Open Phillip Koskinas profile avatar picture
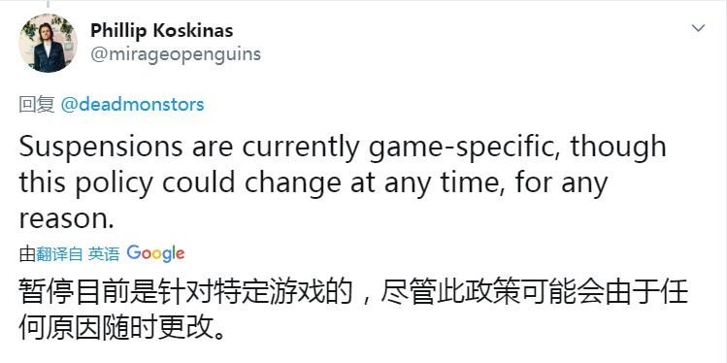 pyautogui.click(x=49, y=43)
